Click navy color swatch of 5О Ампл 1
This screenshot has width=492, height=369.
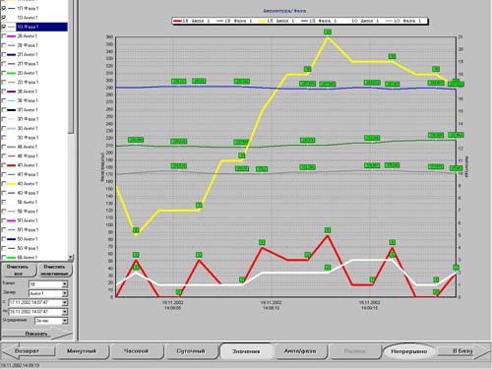(x=12, y=239)
